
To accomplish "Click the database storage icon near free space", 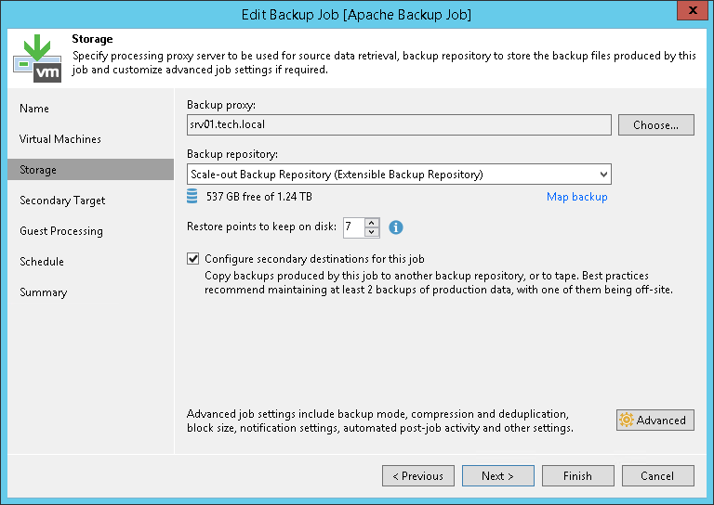I will (192, 196).
